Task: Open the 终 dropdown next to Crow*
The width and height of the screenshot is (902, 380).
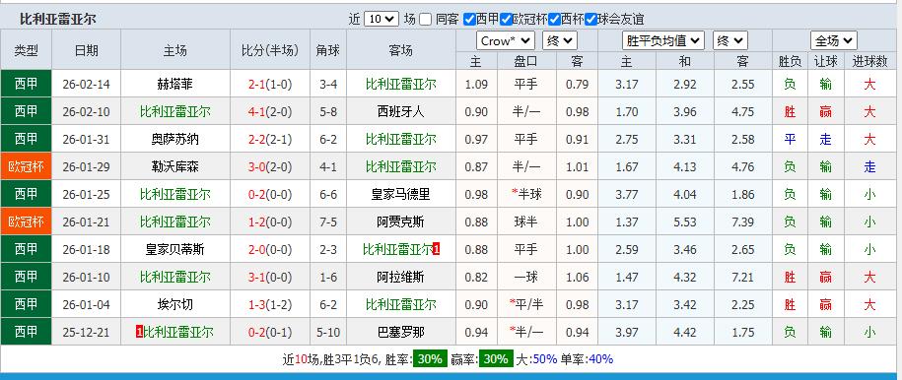Action: tap(560, 40)
